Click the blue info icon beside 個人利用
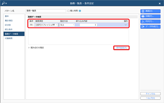The image size is (164, 103). click(80, 11)
